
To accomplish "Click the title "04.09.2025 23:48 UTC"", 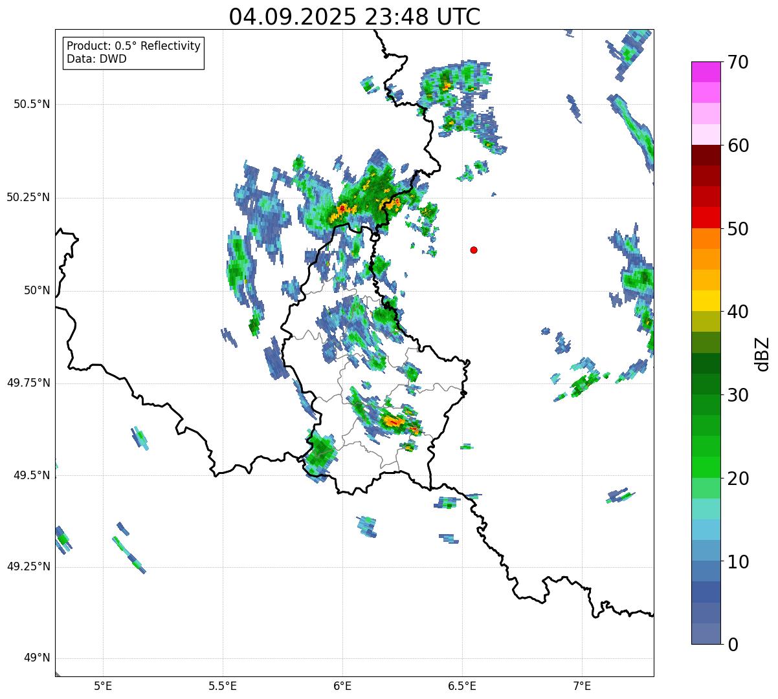I will 355,17.
